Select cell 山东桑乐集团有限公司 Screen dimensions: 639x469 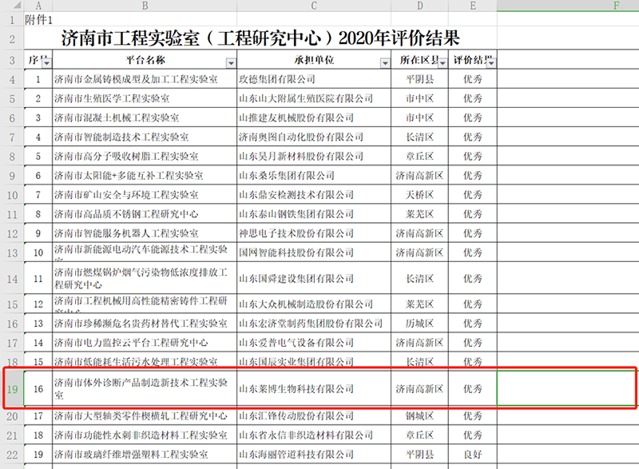click(314, 175)
